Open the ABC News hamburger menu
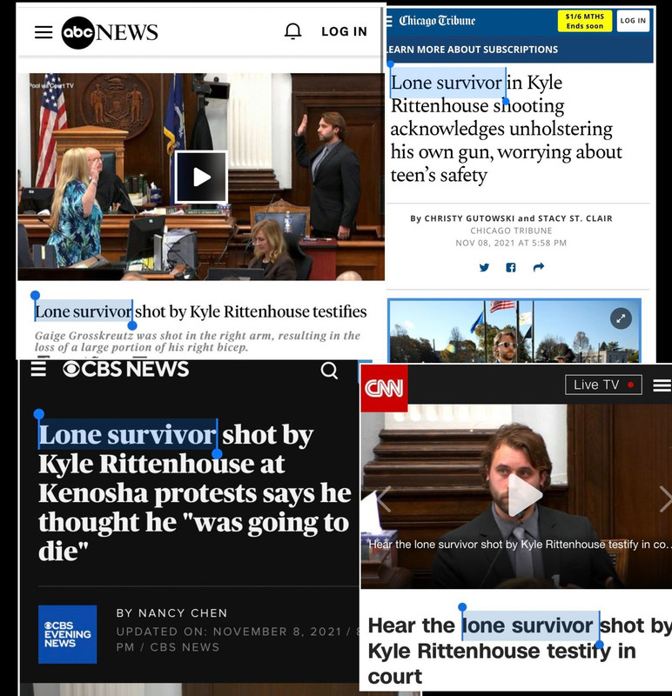 pyautogui.click(x=44, y=32)
